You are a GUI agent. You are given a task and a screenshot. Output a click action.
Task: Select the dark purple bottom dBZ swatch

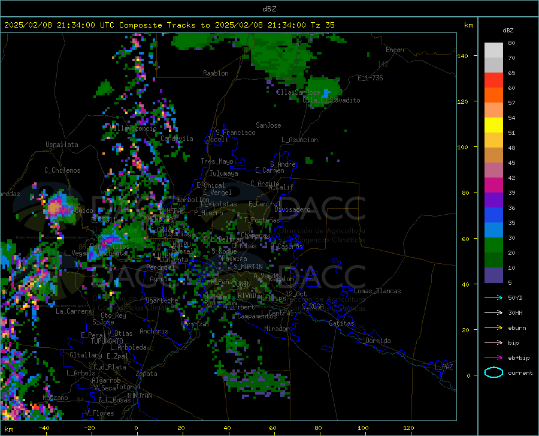493,275
